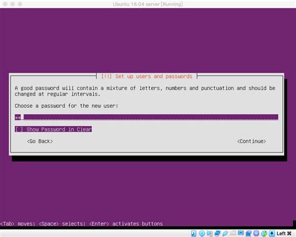Viewport: 296px width, 237px height.
Task: Minimize the virtual machine window
Action: [12, 4]
